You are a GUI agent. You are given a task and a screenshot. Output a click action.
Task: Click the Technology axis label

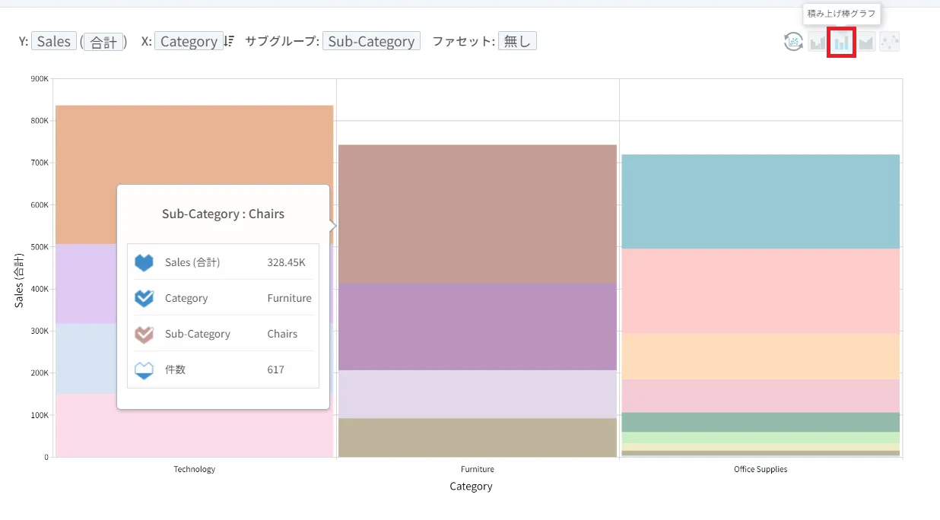click(x=194, y=469)
